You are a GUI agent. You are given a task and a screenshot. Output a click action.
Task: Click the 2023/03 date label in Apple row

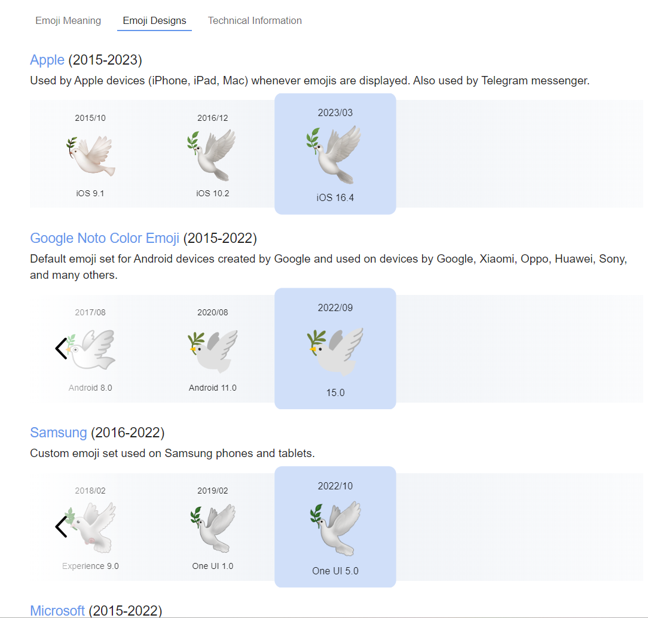coord(335,112)
